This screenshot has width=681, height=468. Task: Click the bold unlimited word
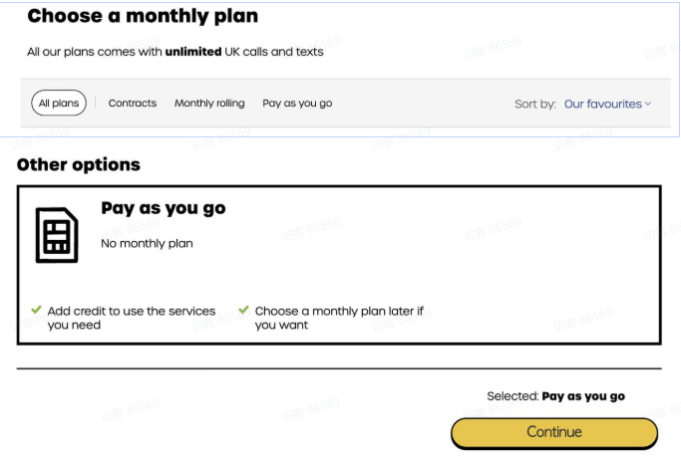pyautogui.click(x=193, y=52)
